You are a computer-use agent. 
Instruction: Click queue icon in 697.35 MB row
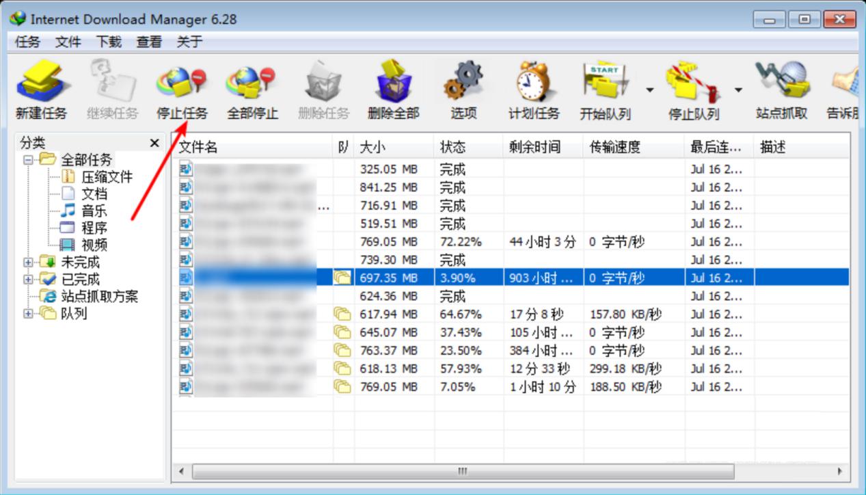pos(342,278)
